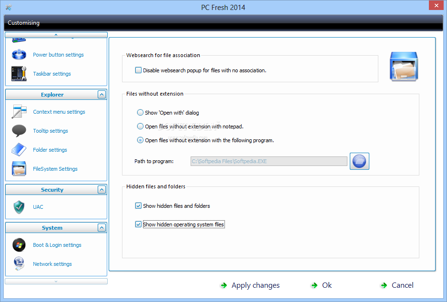This screenshot has height=302, width=447.
Task: Click the Tooltip settings speech bubble icon
Action: pos(19,131)
